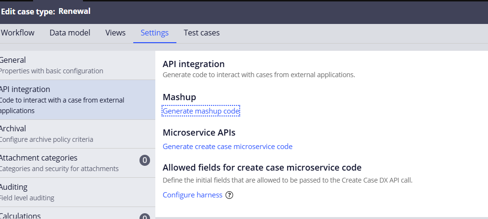Image resolution: width=488 pixels, height=219 pixels.
Task: Open help icon beside Configure harness
Action: (x=229, y=195)
